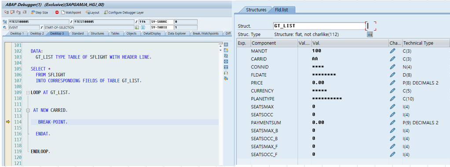Switch to the Desktop 2 tab
450x167 pixels.
37,33
